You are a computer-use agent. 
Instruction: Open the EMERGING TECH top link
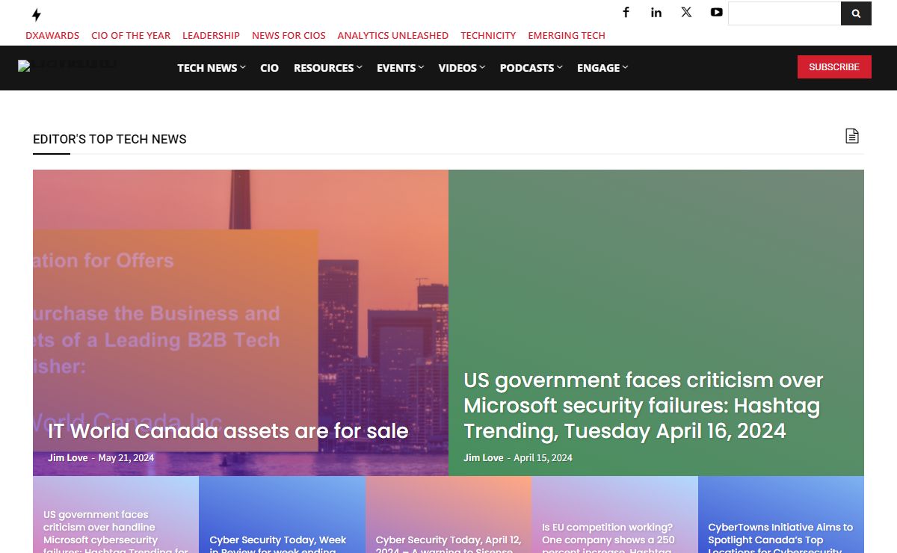point(567,35)
